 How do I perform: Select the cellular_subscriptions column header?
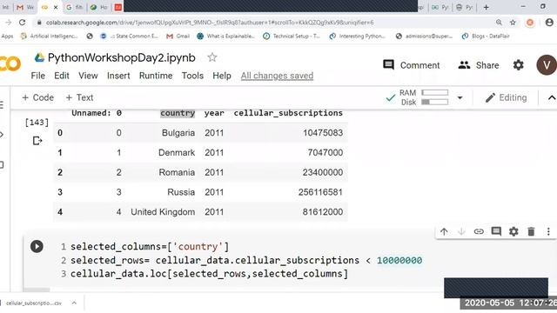[x=288, y=113]
